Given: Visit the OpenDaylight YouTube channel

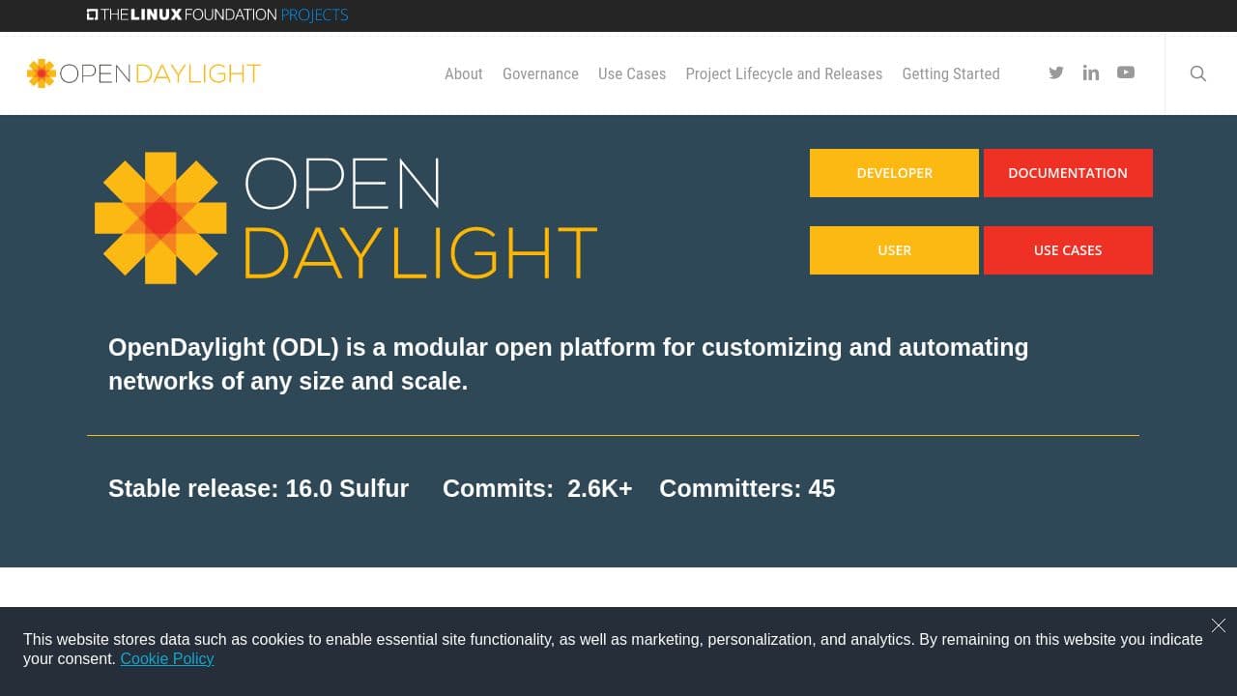Looking at the screenshot, I should click(1126, 72).
